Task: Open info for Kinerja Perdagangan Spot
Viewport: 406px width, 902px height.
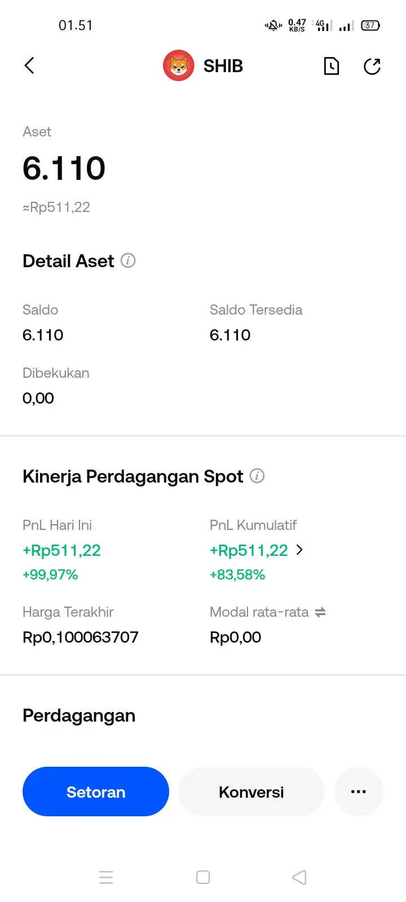Action: coord(257,476)
